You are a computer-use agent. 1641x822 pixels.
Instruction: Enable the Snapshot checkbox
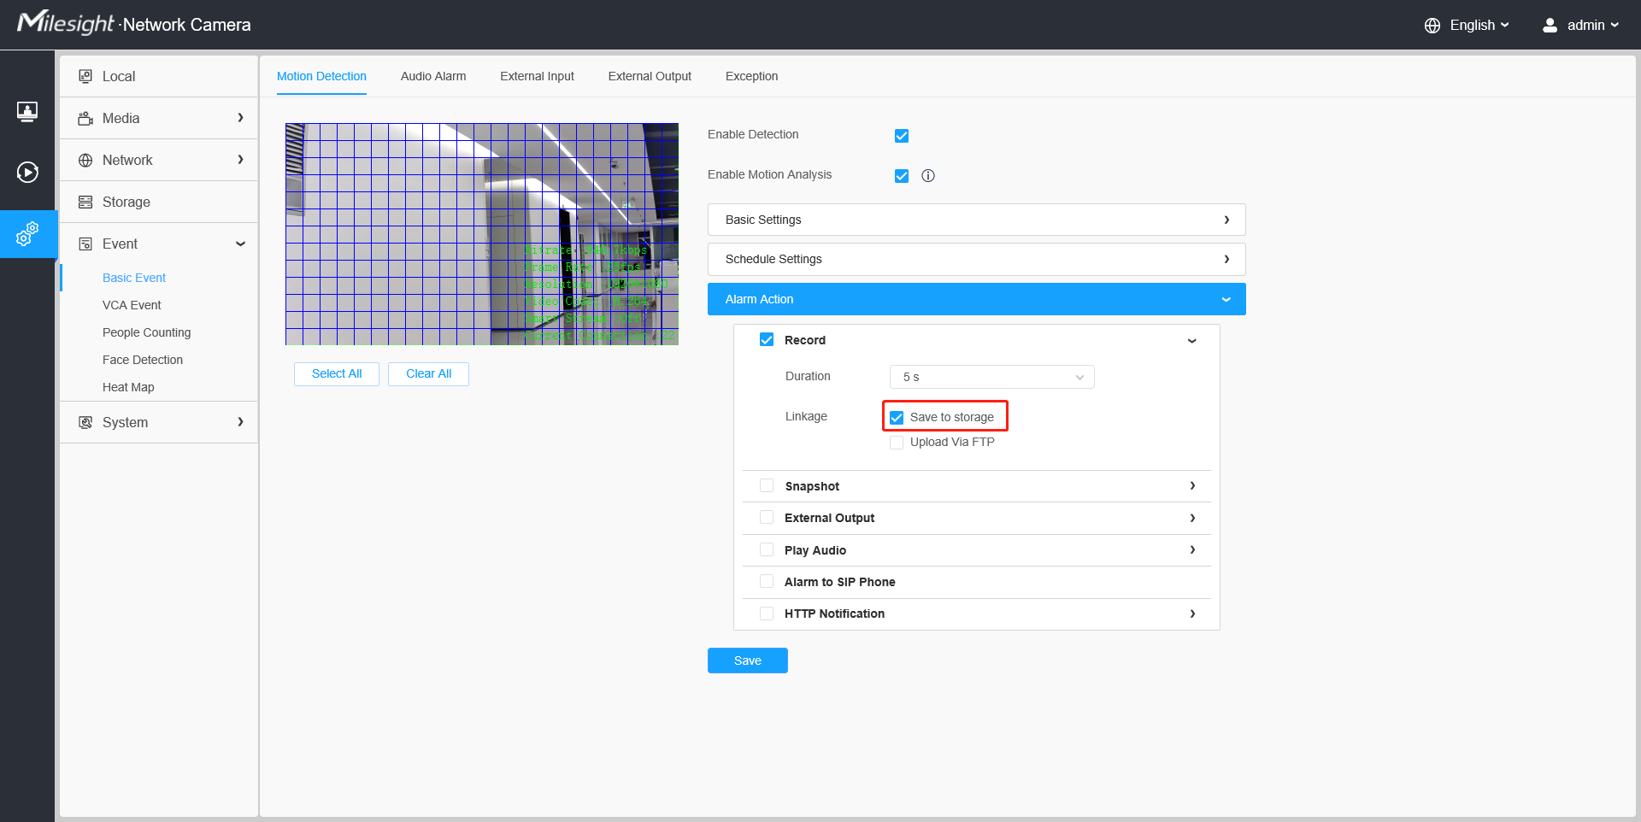767,485
